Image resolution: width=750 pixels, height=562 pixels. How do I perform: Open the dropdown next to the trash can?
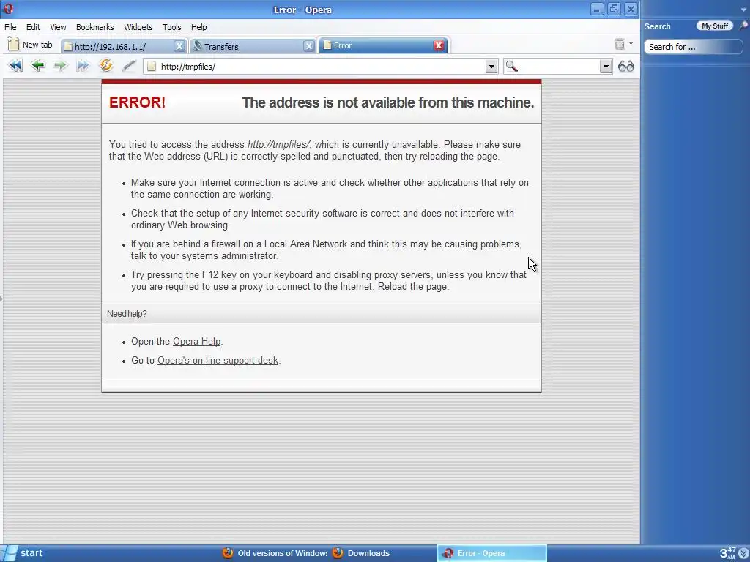click(x=631, y=44)
